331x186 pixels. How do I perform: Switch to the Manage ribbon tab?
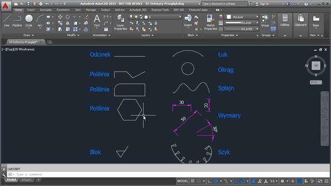pyautogui.click(x=91, y=10)
